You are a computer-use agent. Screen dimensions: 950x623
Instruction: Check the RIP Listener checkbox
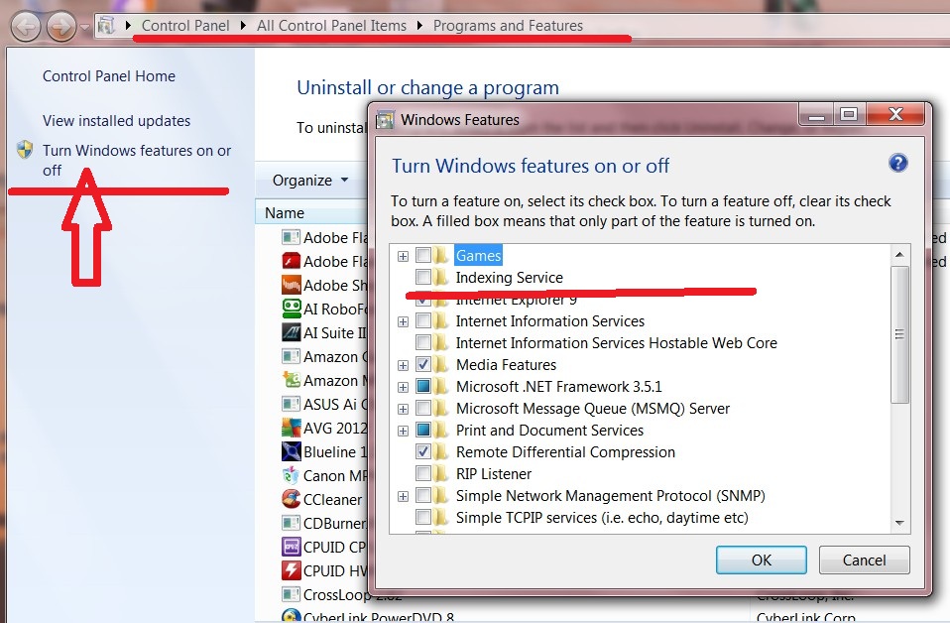coord(423,473)
